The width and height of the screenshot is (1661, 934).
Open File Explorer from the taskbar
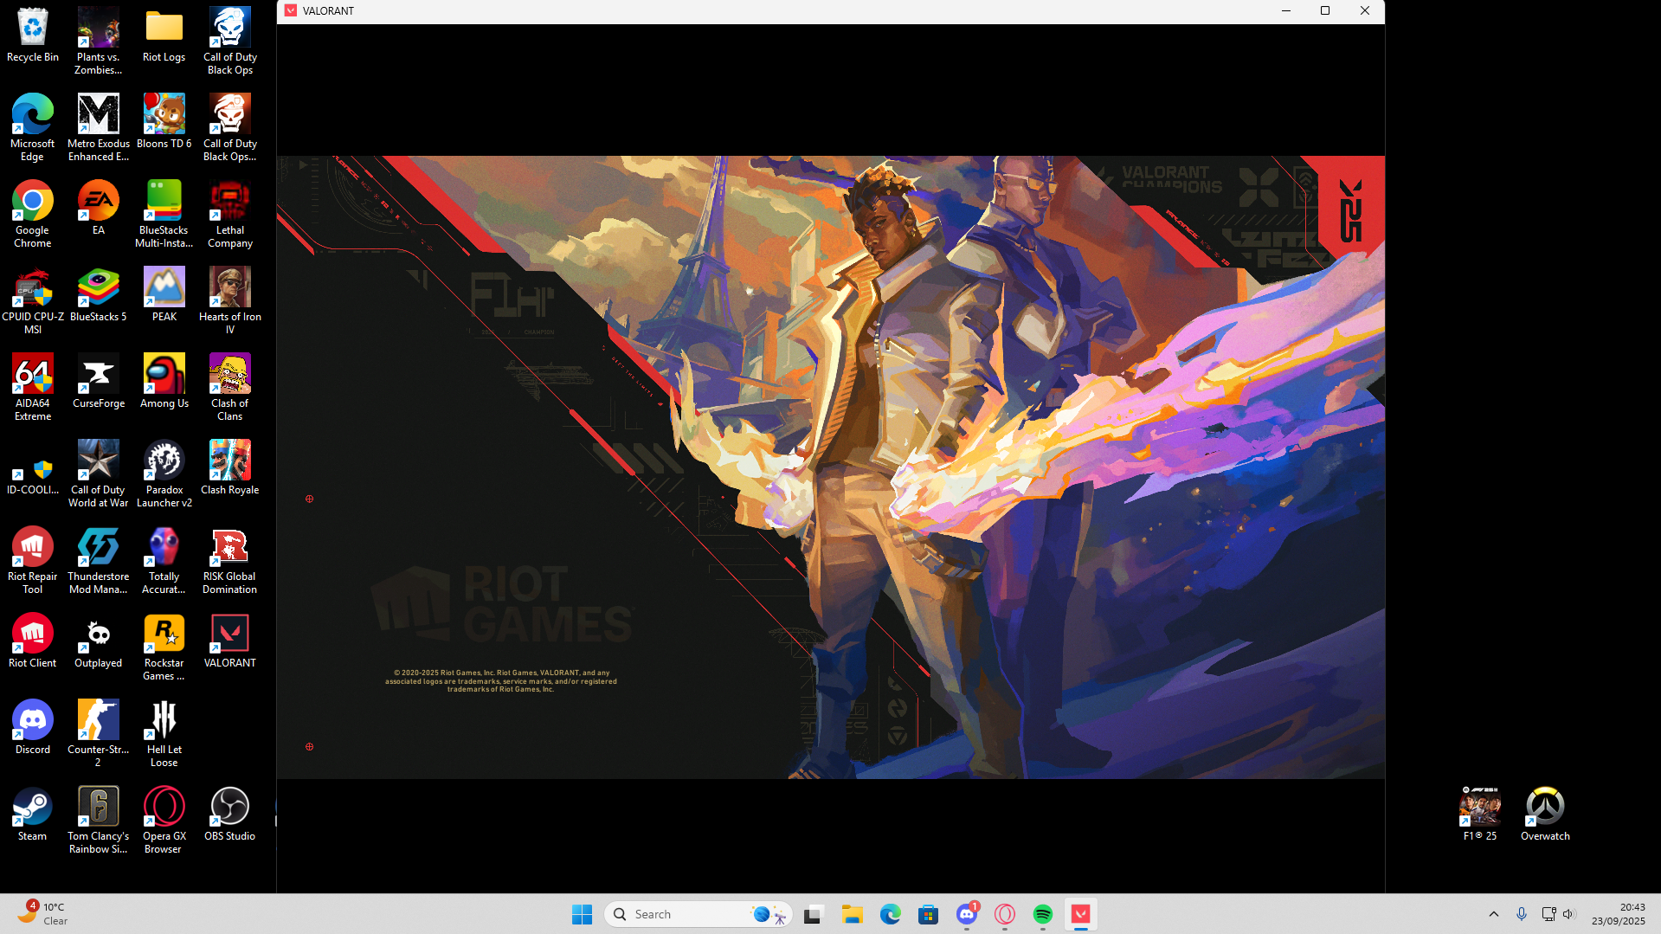[x=853, y=914]
